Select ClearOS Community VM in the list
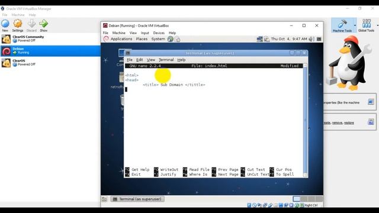Screen dimensions: 379x213 point(50,38)
